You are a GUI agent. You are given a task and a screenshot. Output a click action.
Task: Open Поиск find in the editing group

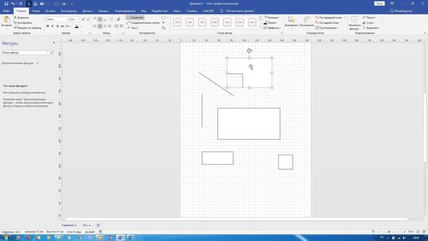(x=369, y=17)
